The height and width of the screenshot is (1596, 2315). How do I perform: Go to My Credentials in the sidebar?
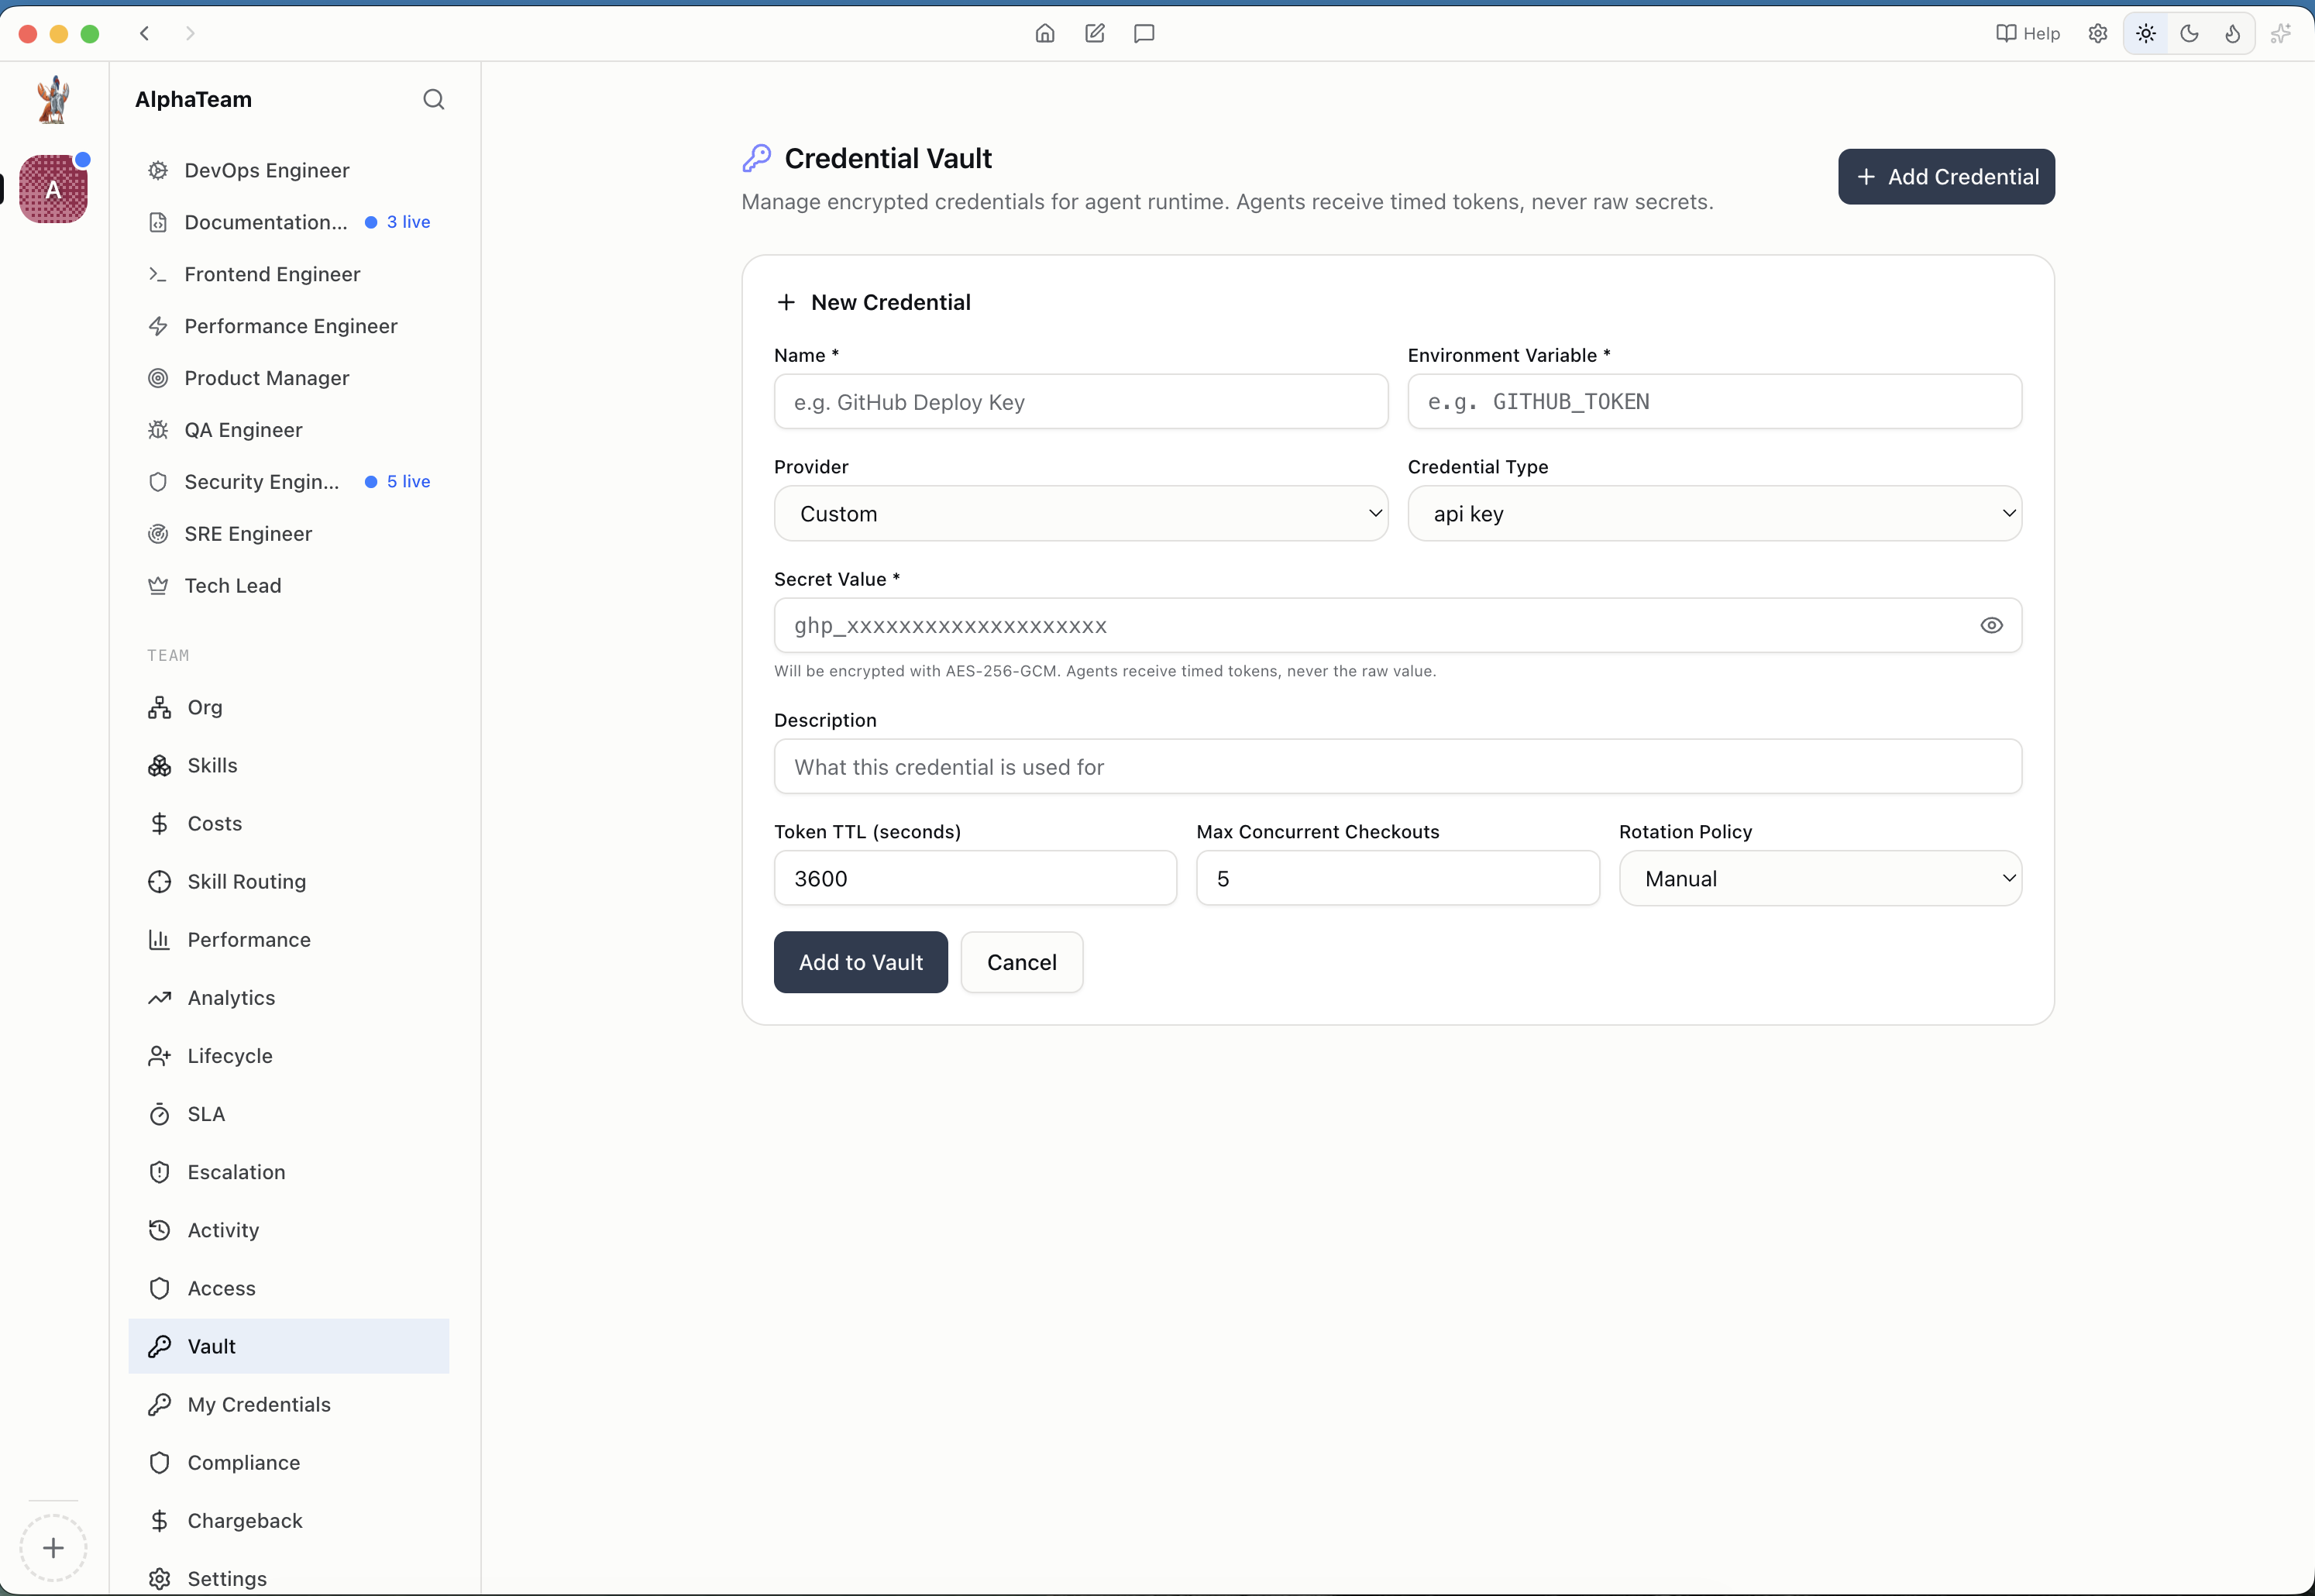[x=258, y=1403]
